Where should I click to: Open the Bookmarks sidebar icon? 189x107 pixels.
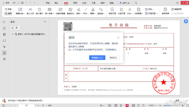click(4, 28)
